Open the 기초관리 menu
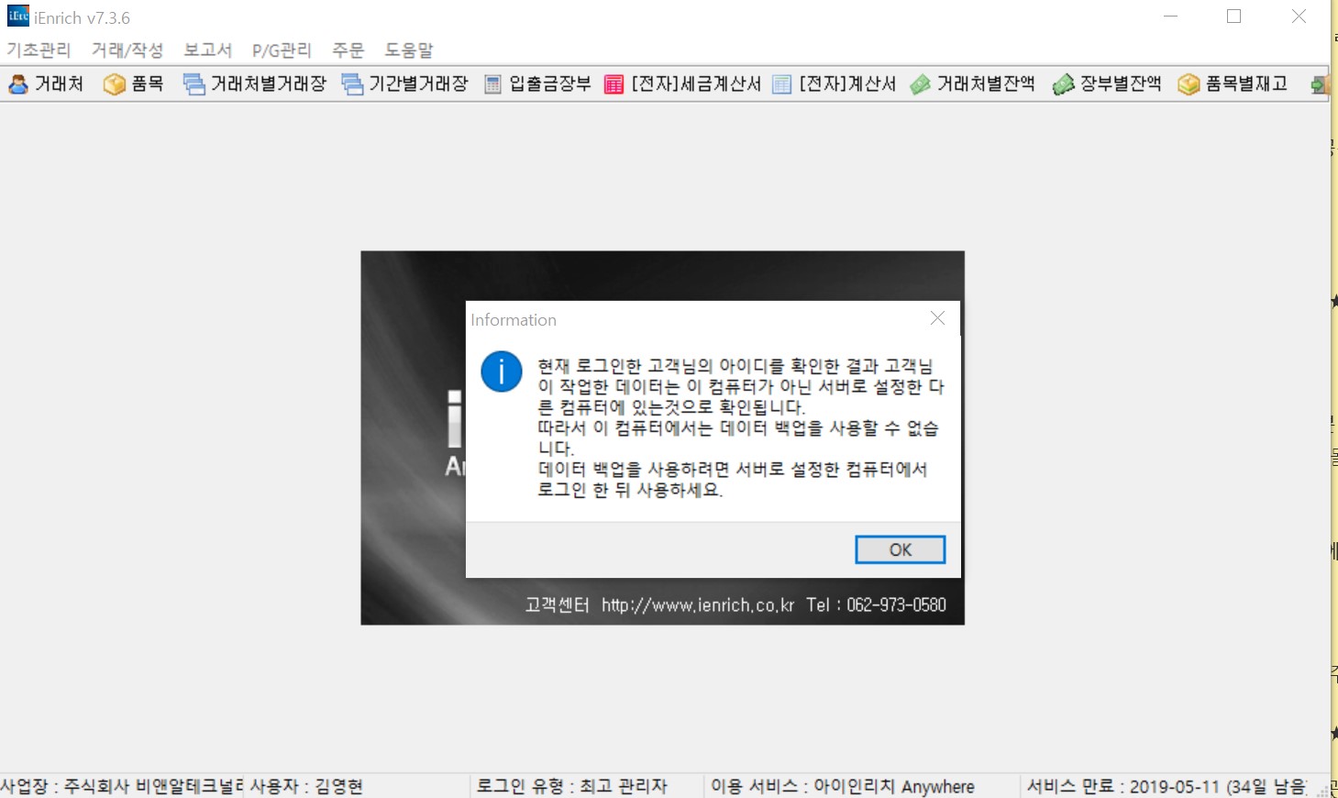The width and height of the screenshot is (1338, 798). (39, 50)
